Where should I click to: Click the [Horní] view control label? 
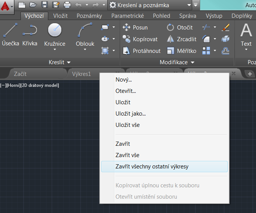[x=14, y=85]
